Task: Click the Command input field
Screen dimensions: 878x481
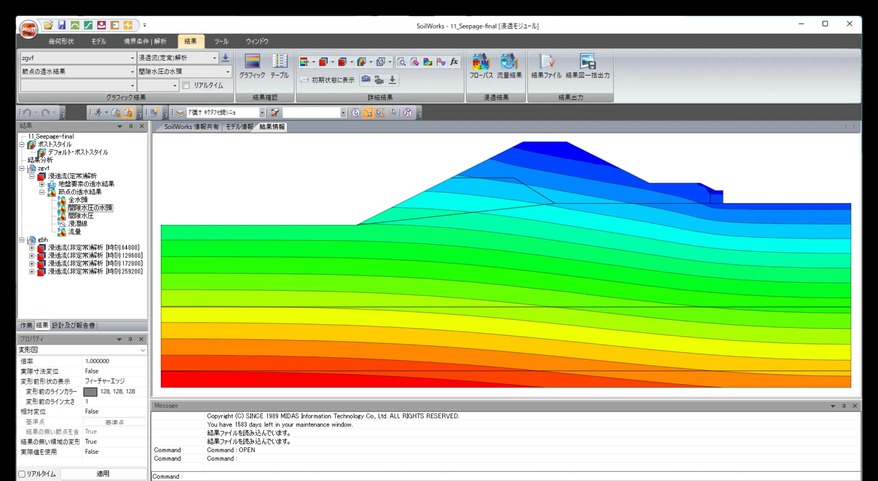Action: pos(506,476)
